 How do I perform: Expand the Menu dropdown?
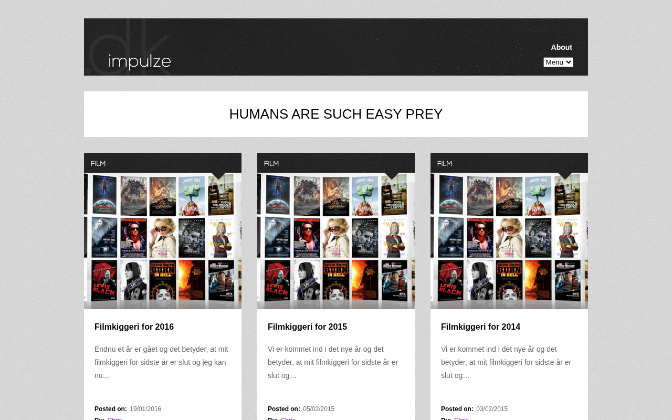coord(558,62)
